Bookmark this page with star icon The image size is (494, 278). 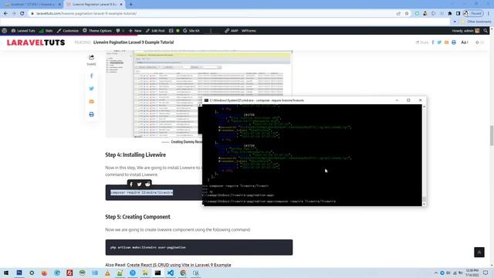coord(407,14)
